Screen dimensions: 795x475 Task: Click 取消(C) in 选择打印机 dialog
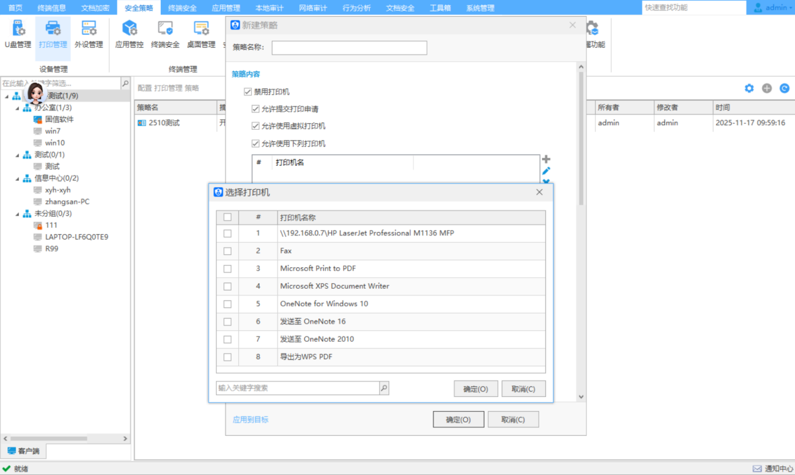pyautogui.click(x=523, y=389)
